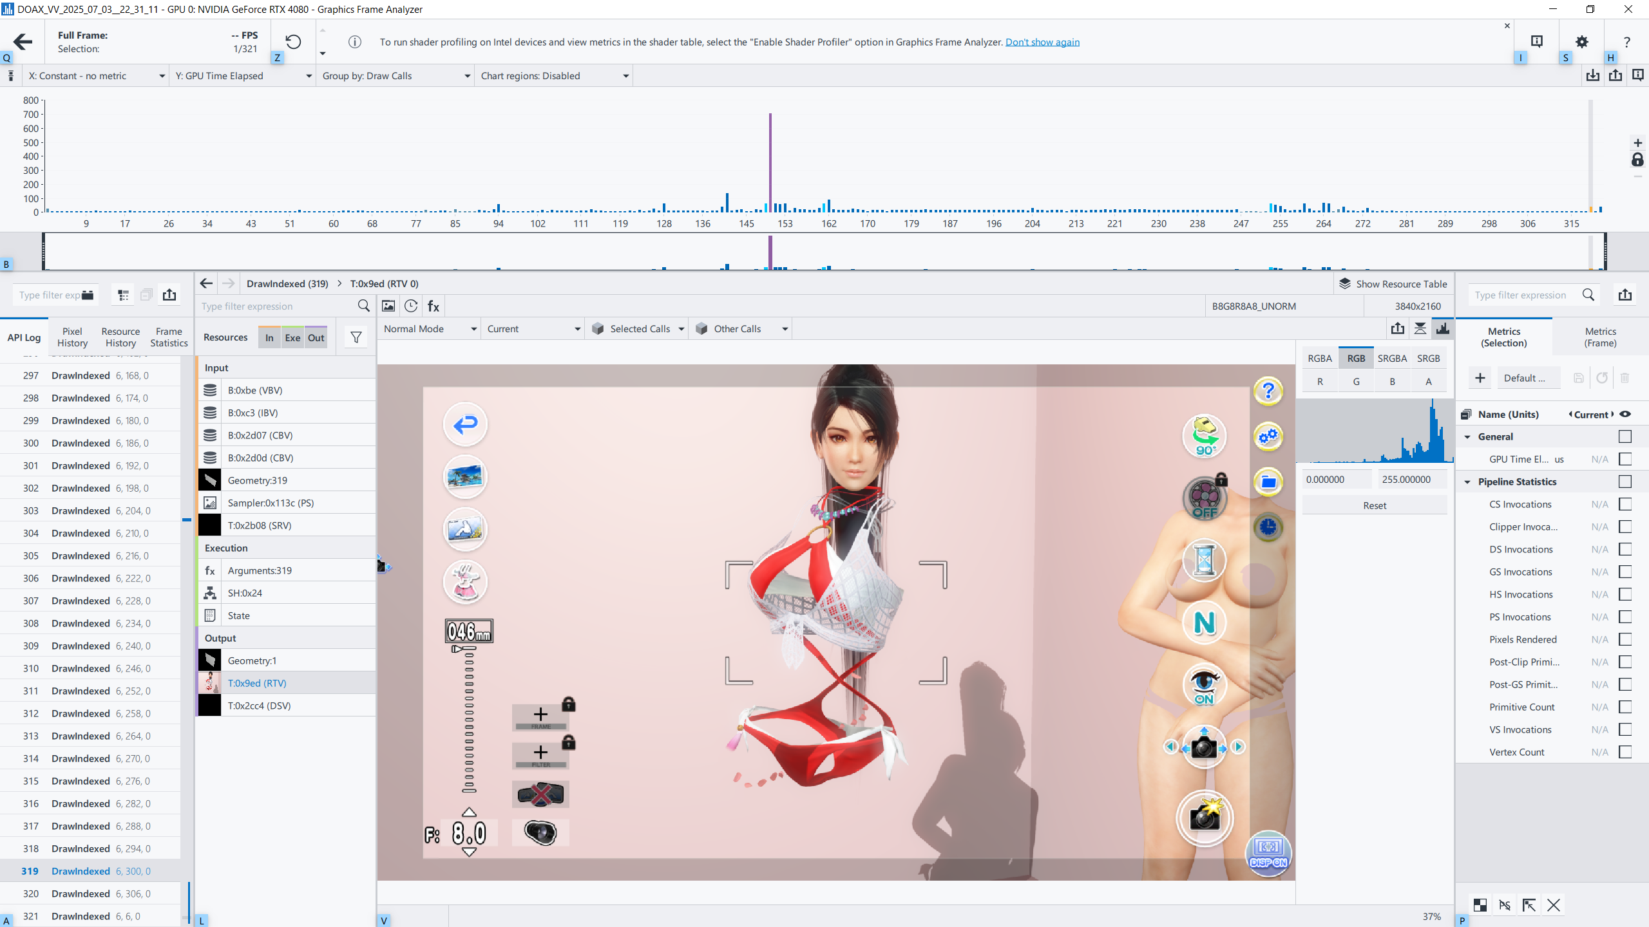The height and width of the screenshot is (927, 1649).
Task: Click the export chart icon above the bar chart
Action: pyautogui.click(x=1616, y=76)
